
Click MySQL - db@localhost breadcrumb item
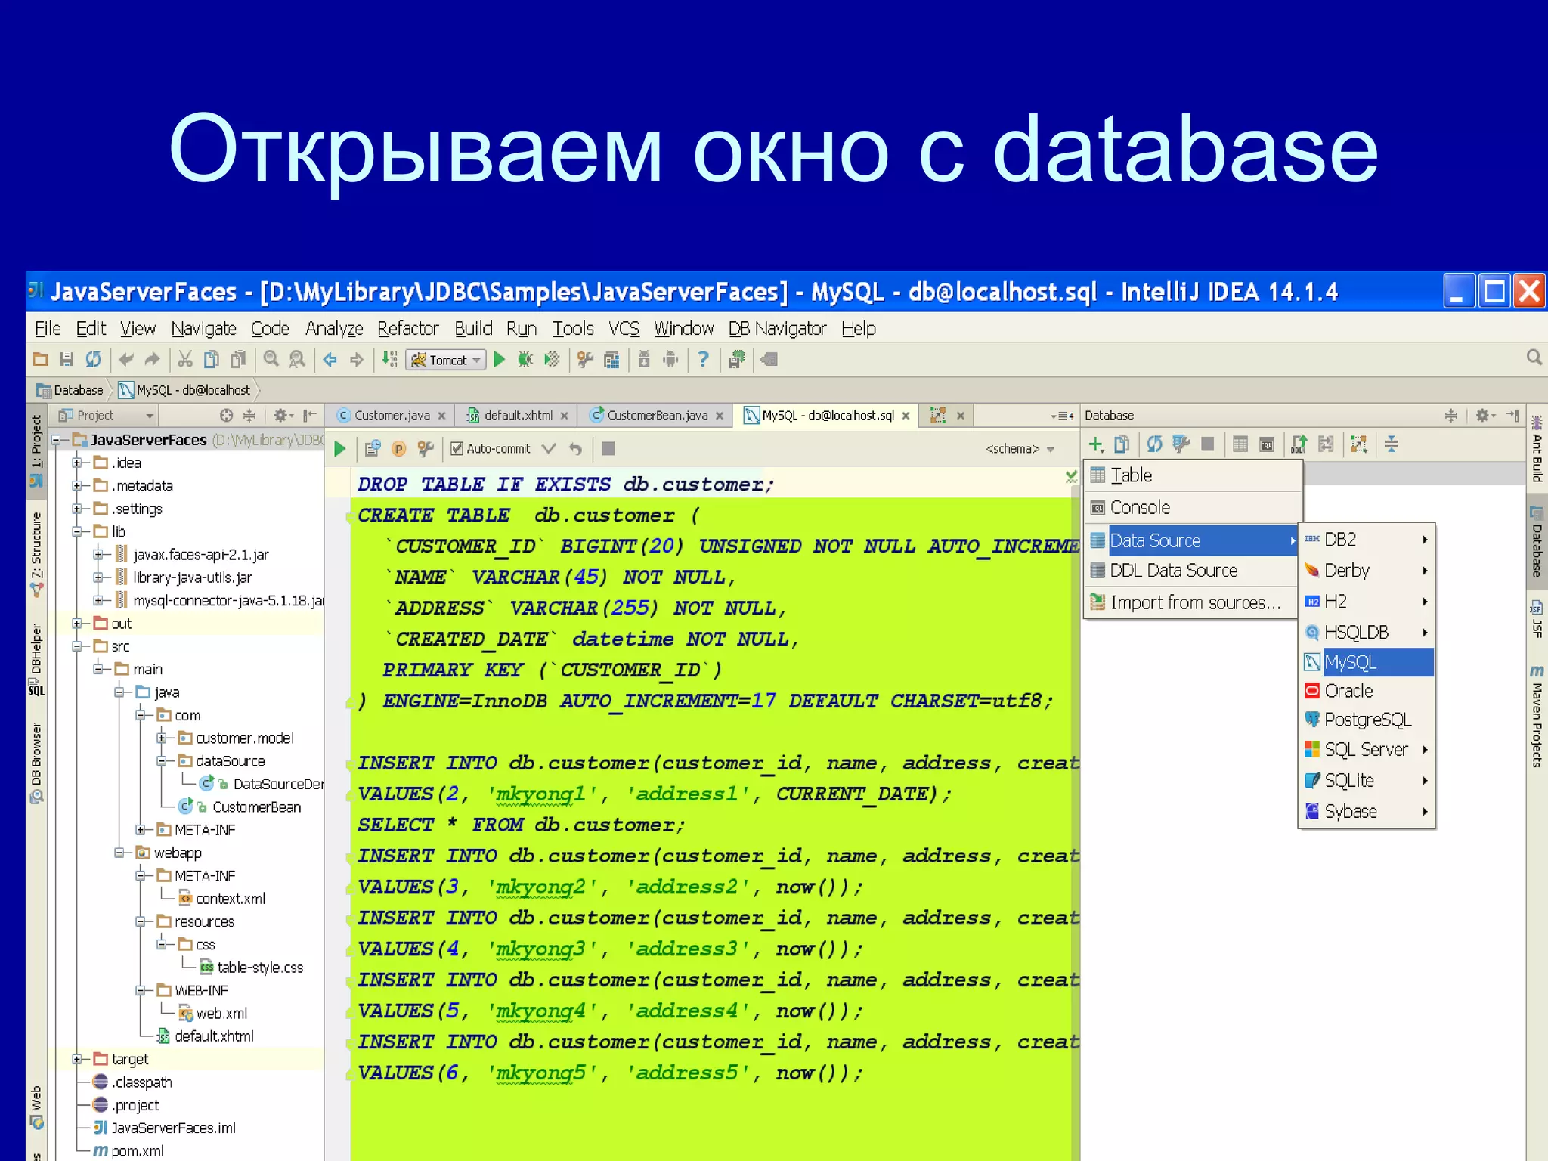(x=185, y=390)
